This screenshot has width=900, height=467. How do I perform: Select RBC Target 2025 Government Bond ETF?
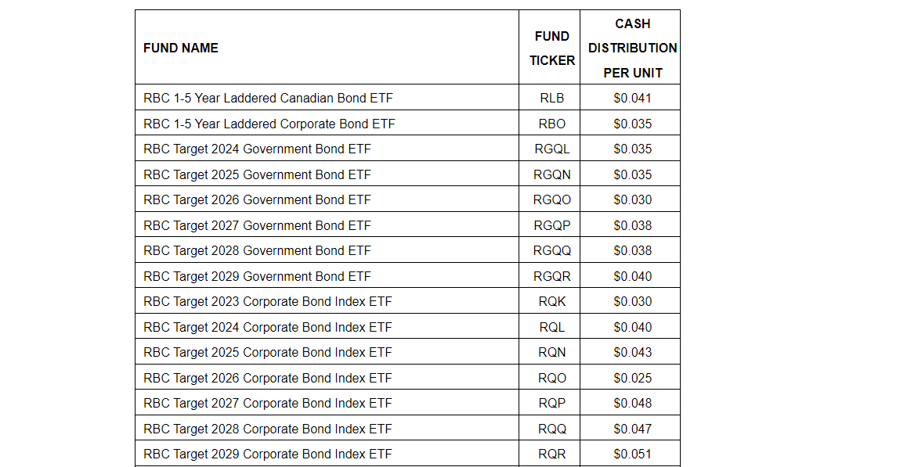[257, 174]
